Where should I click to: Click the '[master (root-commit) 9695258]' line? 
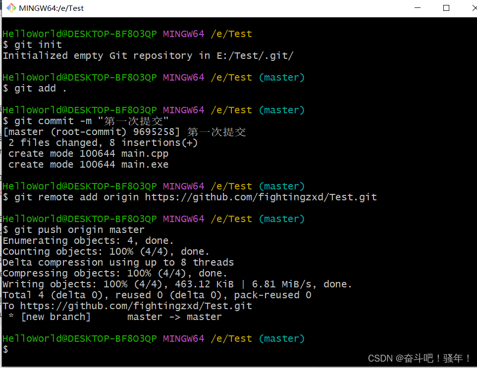coord(124,132)
